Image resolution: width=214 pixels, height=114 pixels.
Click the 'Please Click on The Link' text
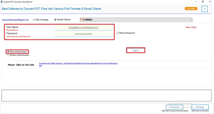[x=21, y=65]
